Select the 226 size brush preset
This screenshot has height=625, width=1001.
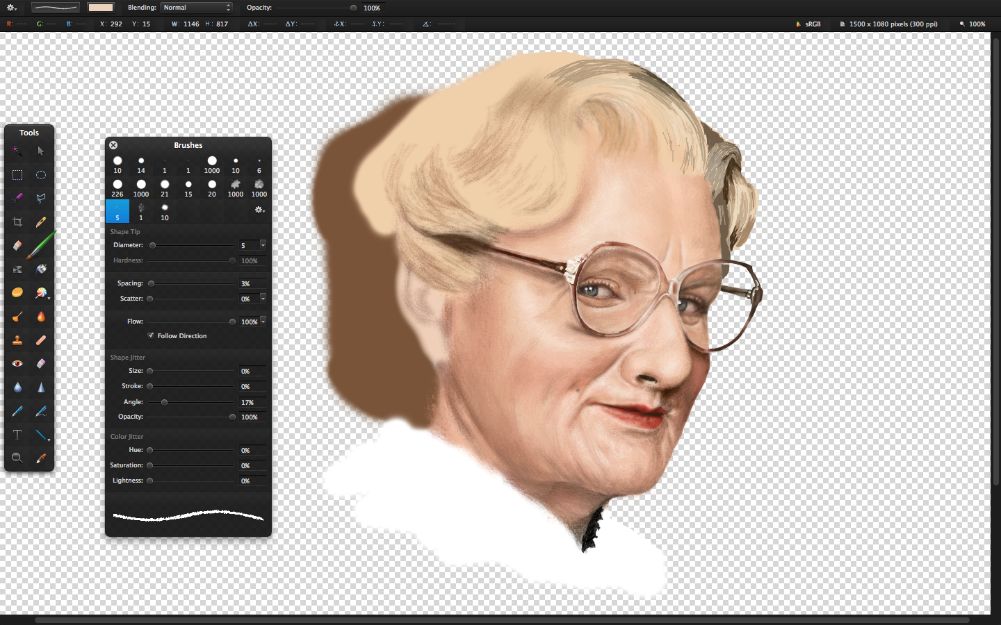[117, 185]
